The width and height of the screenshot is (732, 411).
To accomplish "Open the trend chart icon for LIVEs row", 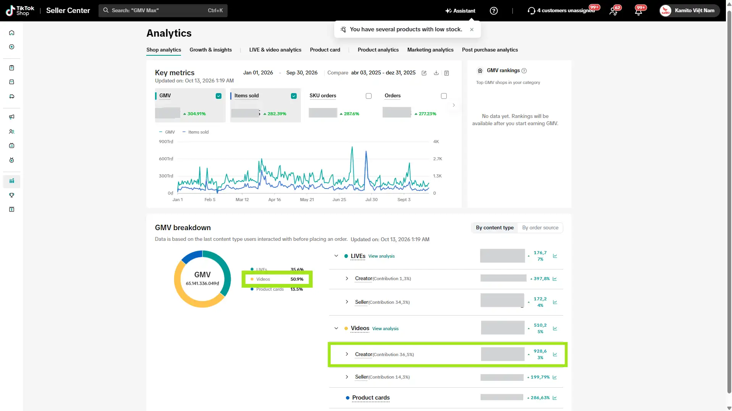I will 555,256.
